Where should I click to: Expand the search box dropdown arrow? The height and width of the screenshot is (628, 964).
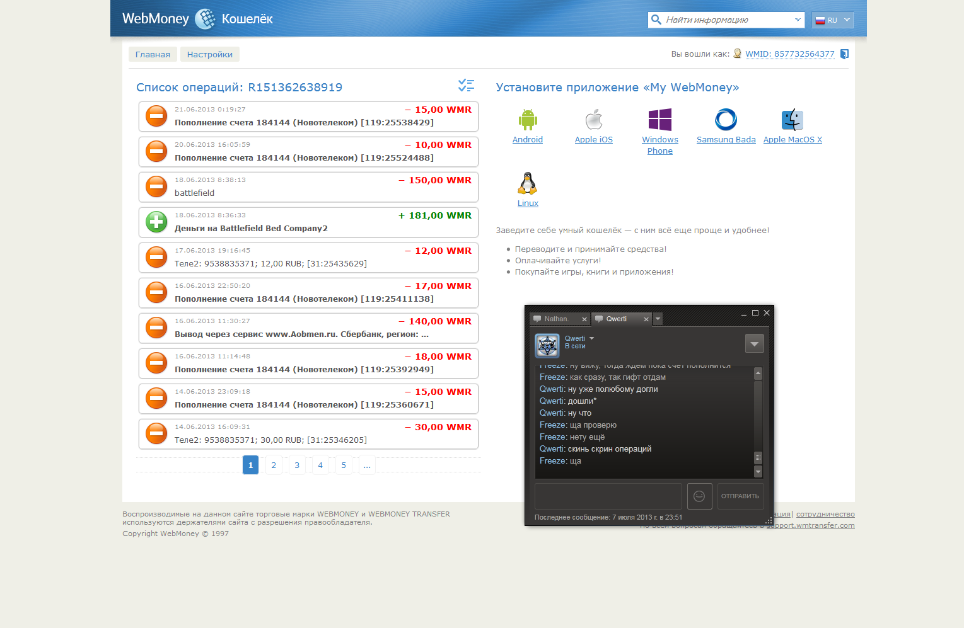798,20
